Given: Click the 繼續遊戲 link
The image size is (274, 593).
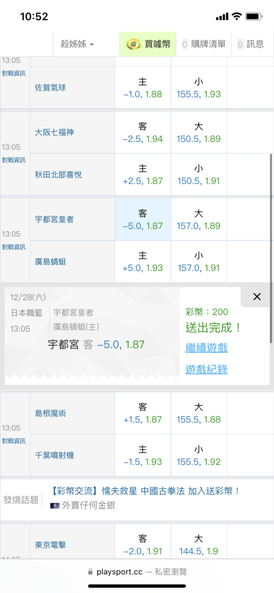Looking at the screenshot, I should click(206, 347).
